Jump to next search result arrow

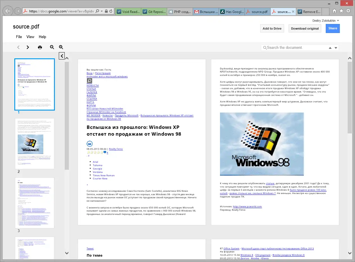click(336, 48)
